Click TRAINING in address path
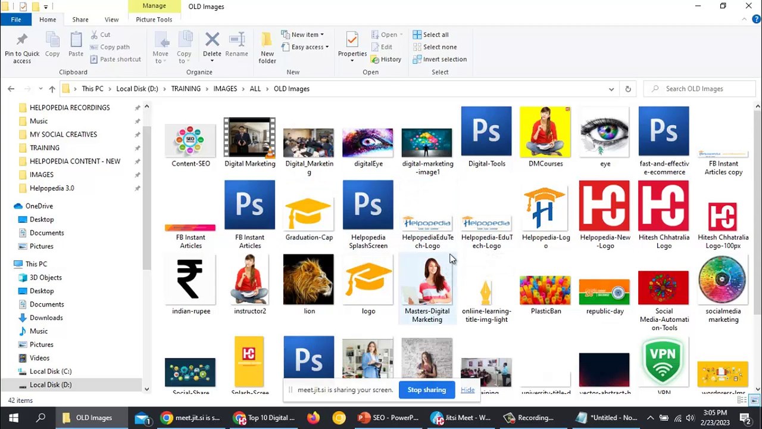This screenshot has width=762, height=429. click(186, 89)
